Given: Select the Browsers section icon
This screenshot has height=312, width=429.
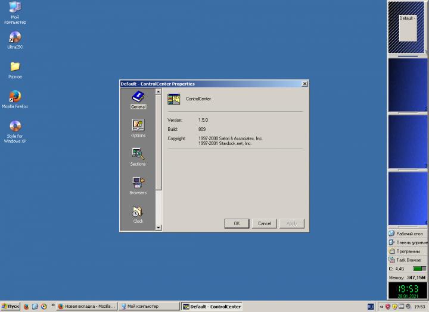Looking at the screenshot, I should pos(138,184).
